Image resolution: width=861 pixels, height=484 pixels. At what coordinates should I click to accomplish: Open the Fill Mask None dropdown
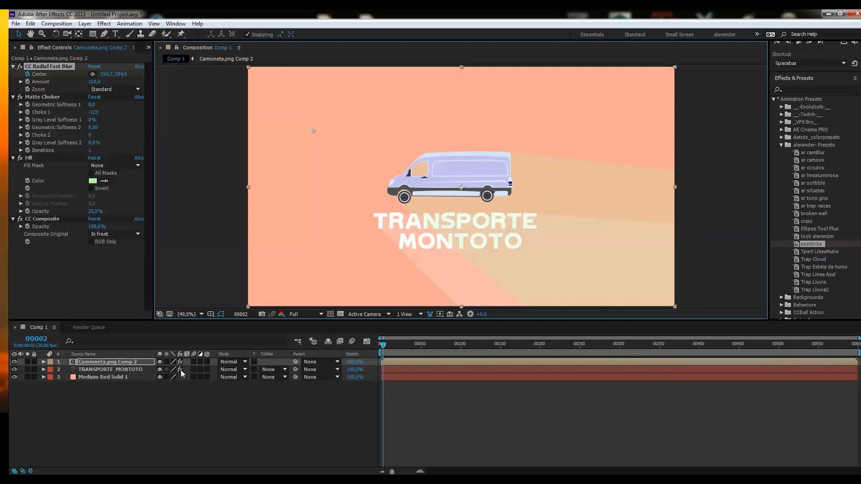(115, 166)
